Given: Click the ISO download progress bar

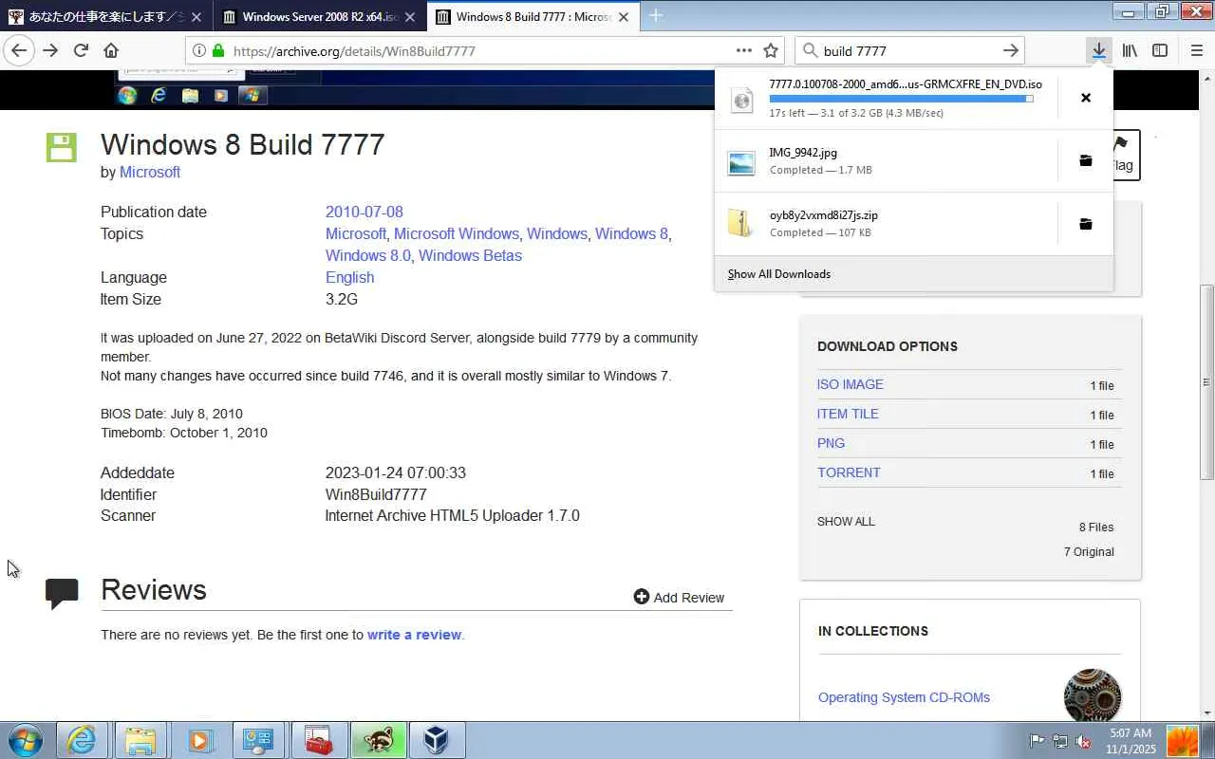Looking at the screenshot, I should coord(901,99).
